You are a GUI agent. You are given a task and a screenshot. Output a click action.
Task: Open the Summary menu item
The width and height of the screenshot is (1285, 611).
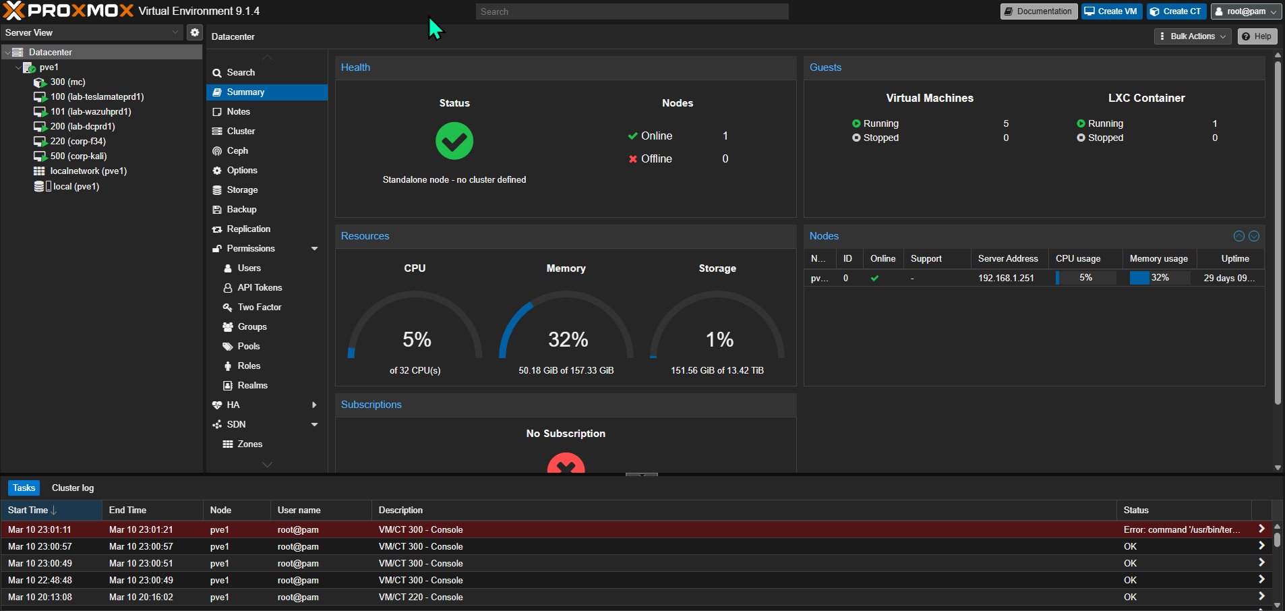[x=267, y=92]
